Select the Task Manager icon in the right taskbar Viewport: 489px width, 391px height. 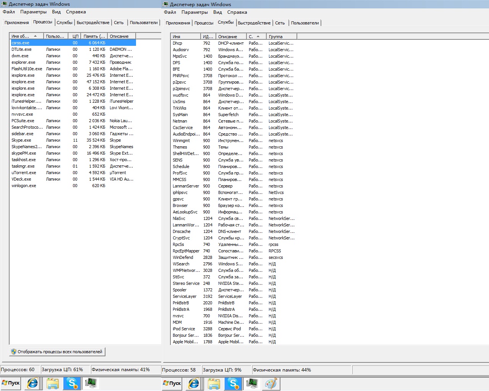point(252,383)
